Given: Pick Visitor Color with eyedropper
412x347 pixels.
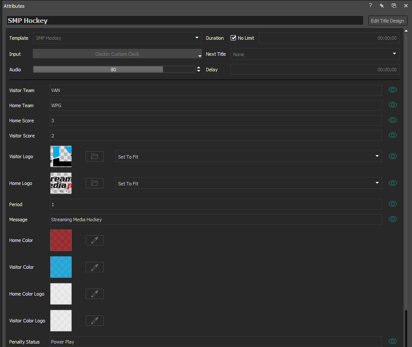Looking at the screenshot, I should [x=95, y=267].
